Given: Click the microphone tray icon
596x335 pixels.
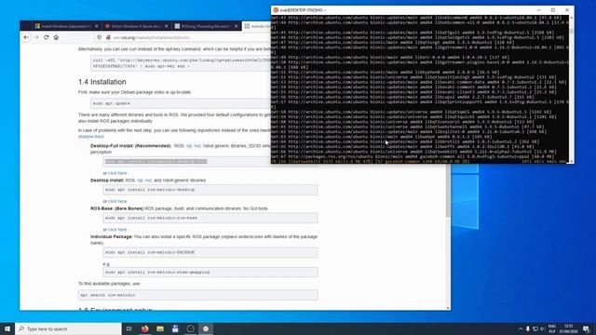Looking at the screenshot, I should click(x=528, y=328).
